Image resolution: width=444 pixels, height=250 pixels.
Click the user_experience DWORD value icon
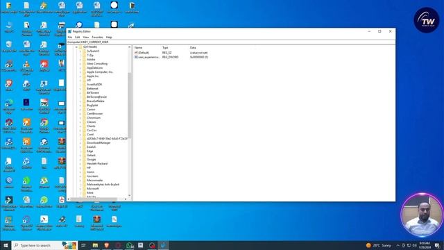[136, 57]
